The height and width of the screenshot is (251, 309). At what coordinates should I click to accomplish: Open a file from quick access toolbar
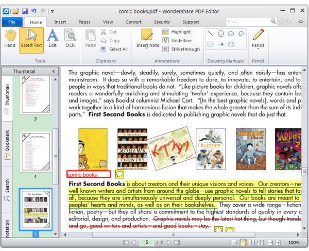point(16,11)
